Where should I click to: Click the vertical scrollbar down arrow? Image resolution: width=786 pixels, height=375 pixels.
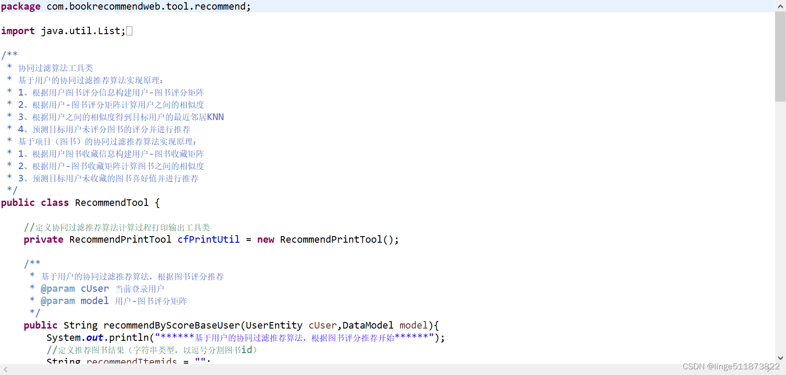780,358
